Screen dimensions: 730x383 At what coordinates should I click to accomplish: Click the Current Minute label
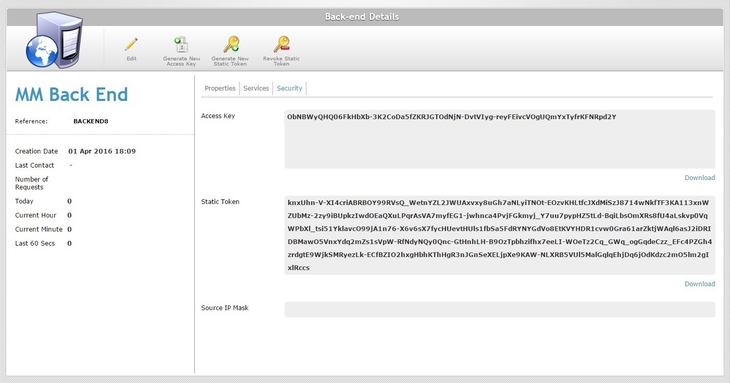pos(39,229)
